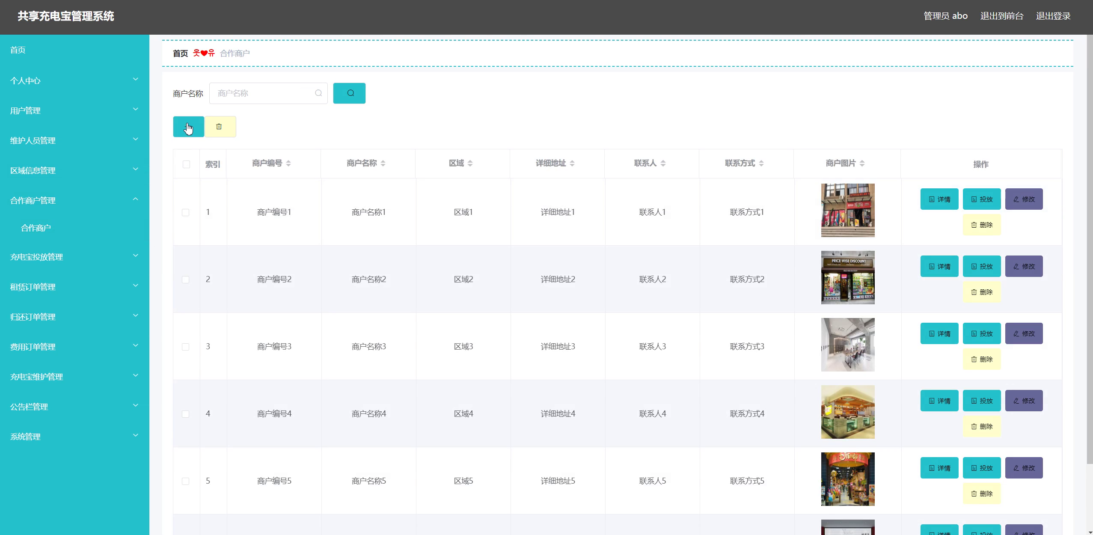Focus the 商户名称 search input field
Viewport: 1093px width, 535px height.
pos(268,93)
